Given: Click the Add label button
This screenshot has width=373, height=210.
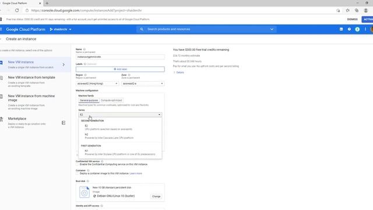Looking at the screenshot, I should [120, 69].
